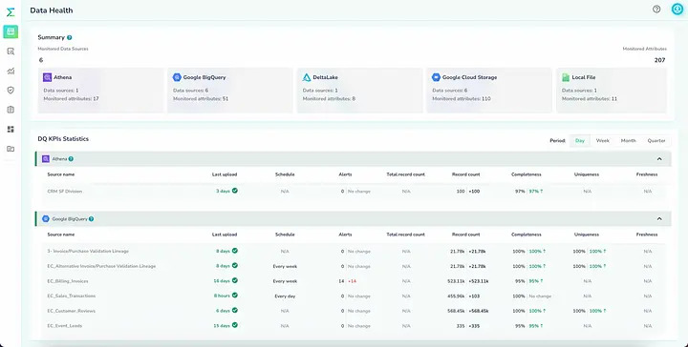
Task: Click the Athena section header icon
Action: 46,159
